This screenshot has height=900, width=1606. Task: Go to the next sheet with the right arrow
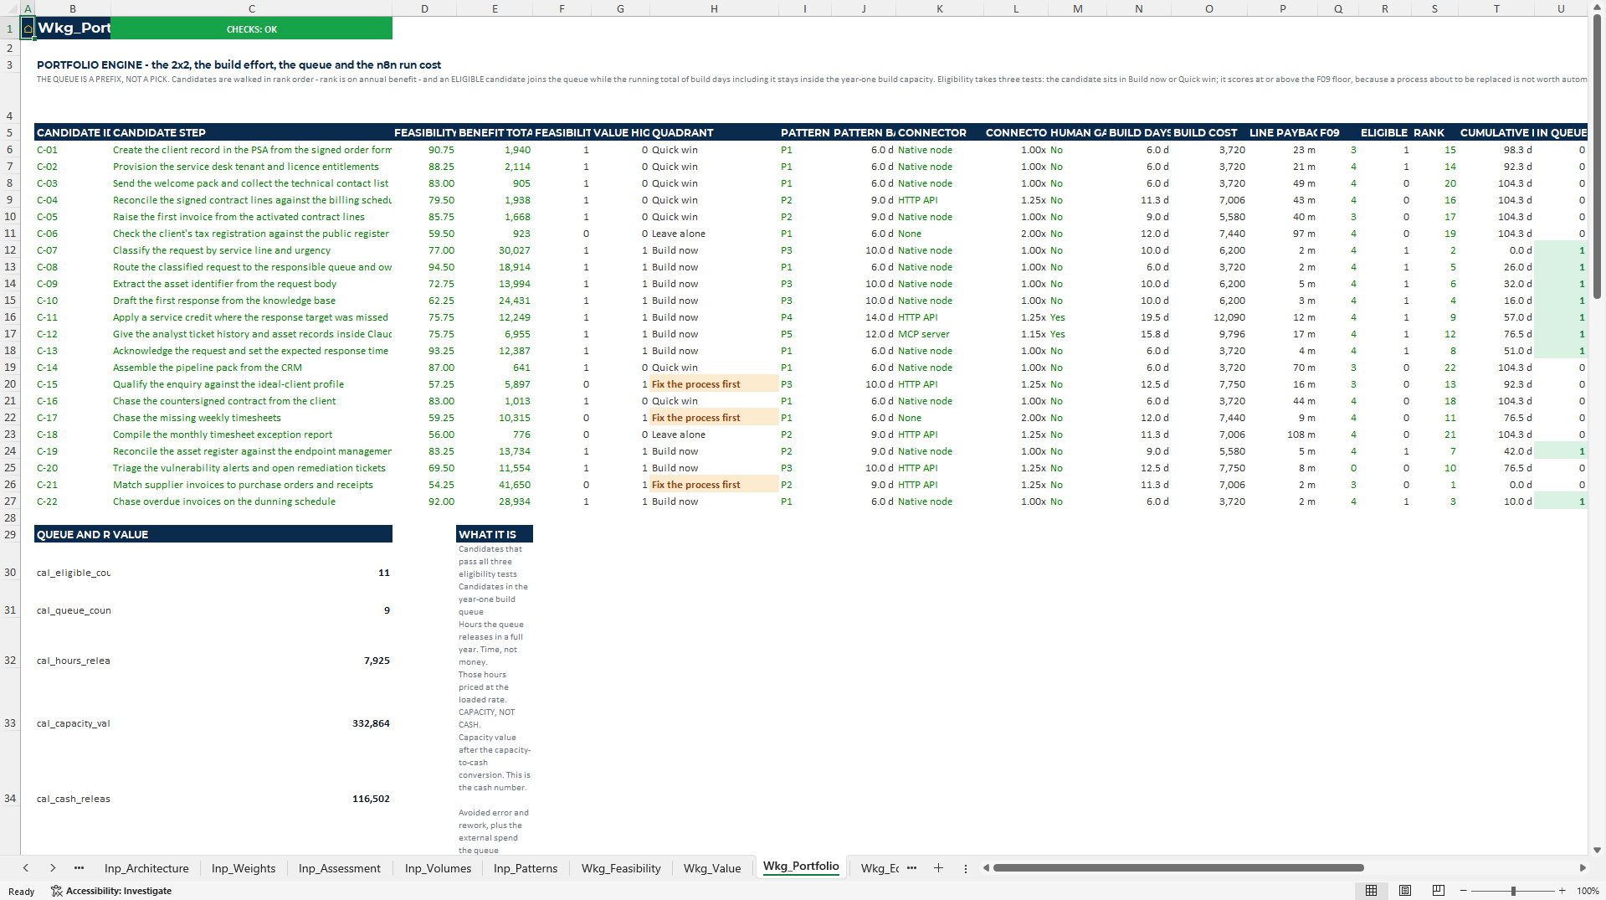coord(53,868)
